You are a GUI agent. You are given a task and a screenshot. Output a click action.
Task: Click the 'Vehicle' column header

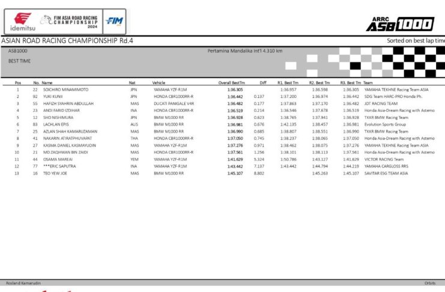pyautogui.click(x=159, y=82)
